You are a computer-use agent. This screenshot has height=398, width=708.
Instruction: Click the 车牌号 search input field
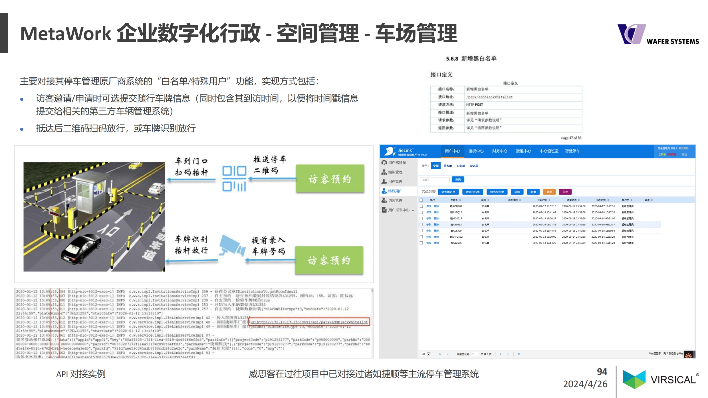(435, 180)
